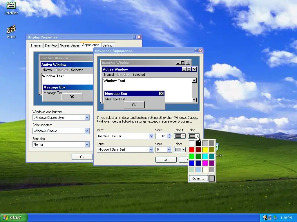
Task: Click Message Text in the Advanced preview
Action: pyautogui.click(x=115, y=99)
